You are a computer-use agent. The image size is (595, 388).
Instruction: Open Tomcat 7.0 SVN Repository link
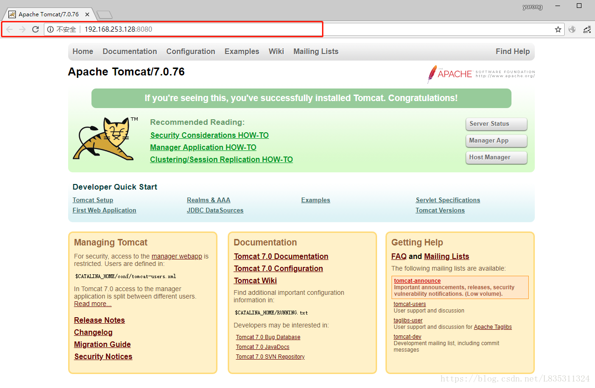270,357
